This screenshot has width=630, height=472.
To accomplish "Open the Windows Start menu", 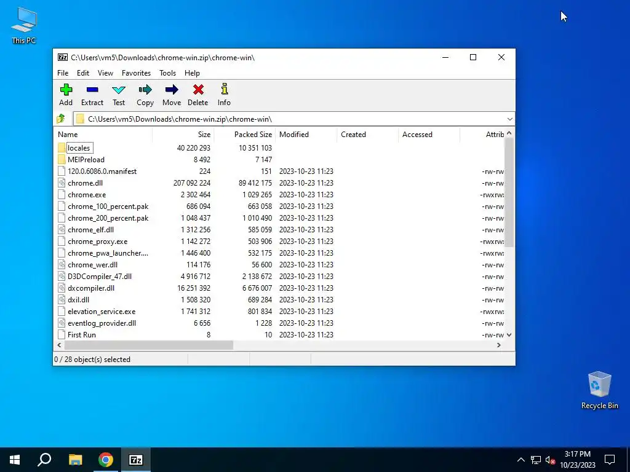I will (x=15, y=460).
